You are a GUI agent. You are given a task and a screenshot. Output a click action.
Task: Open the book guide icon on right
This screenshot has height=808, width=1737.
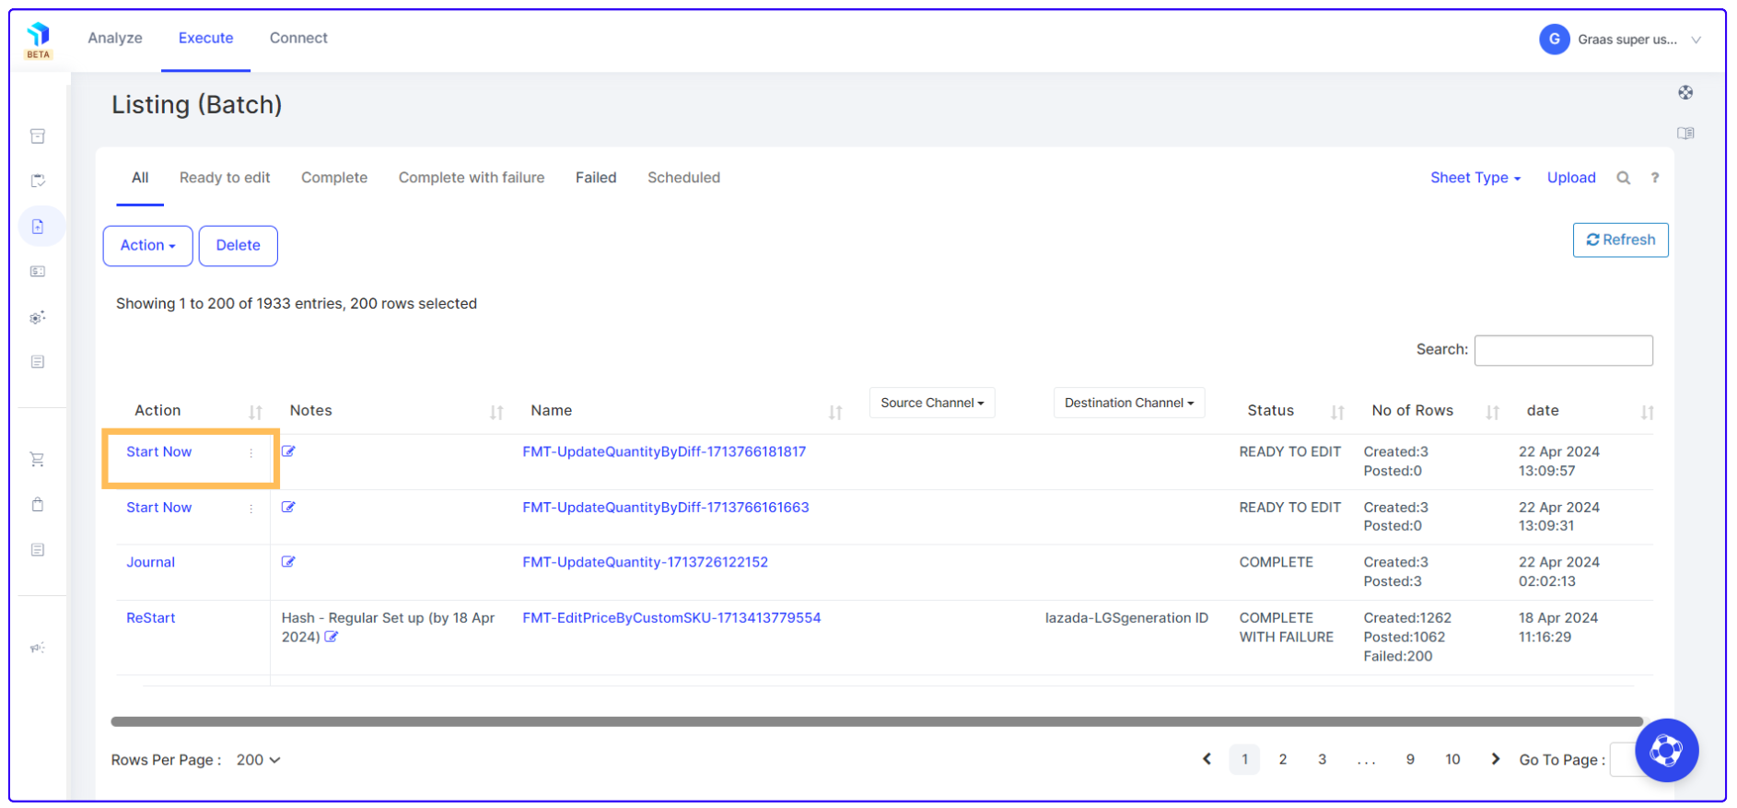pyautogui.click(x=1685, y=133)
